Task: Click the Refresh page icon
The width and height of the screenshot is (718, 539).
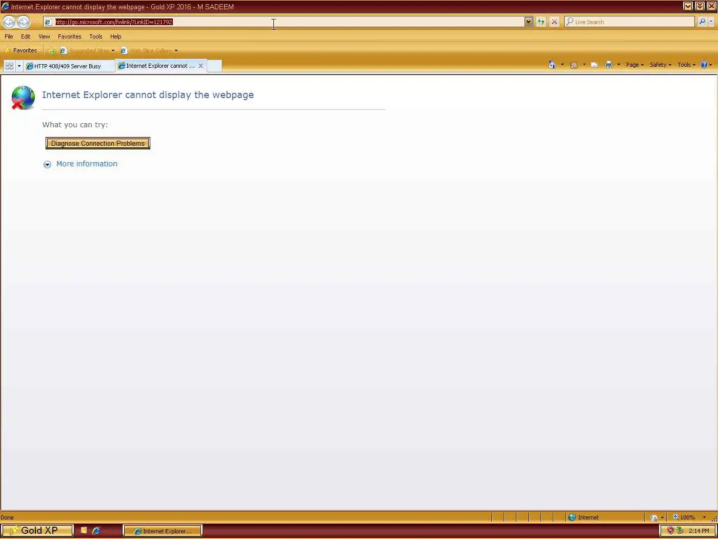Action: 541,22
